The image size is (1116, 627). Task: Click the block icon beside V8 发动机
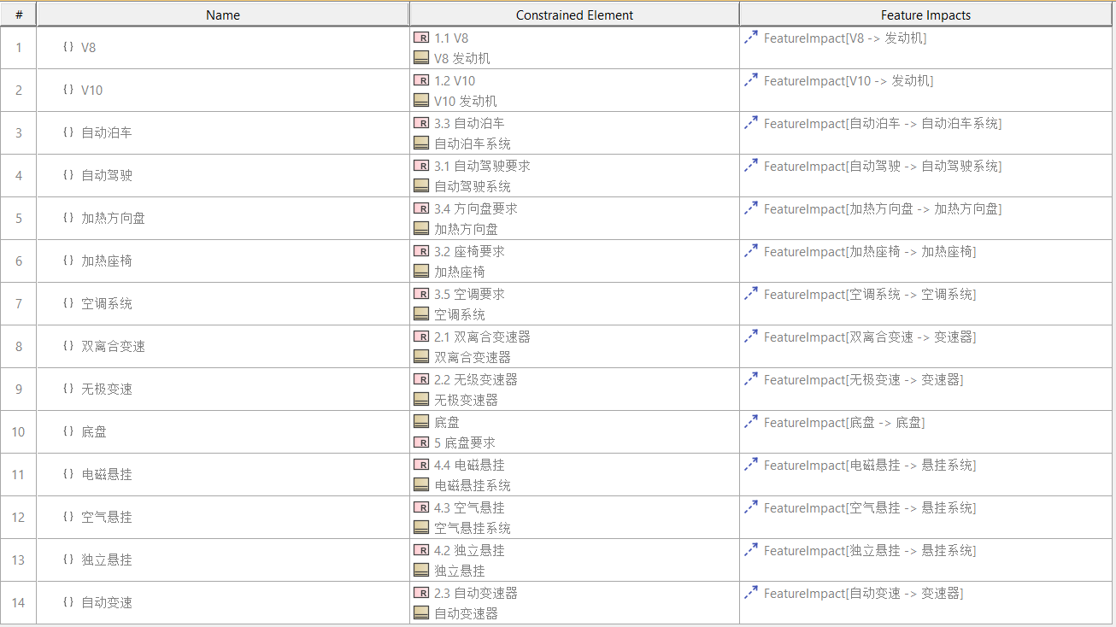[x=420, y=58]
